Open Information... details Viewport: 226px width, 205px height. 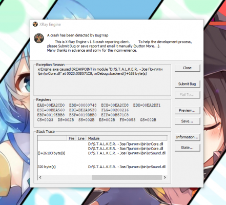187,137
